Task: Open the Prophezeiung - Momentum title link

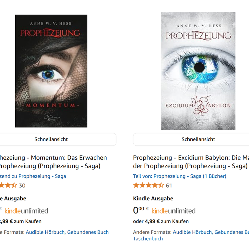Action: (53, 162)
